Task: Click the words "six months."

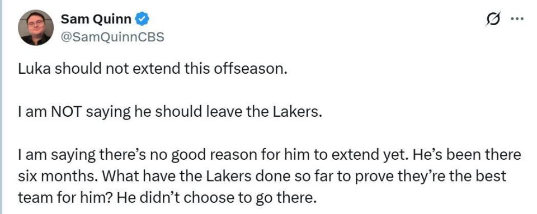Action: coord(57,177)
